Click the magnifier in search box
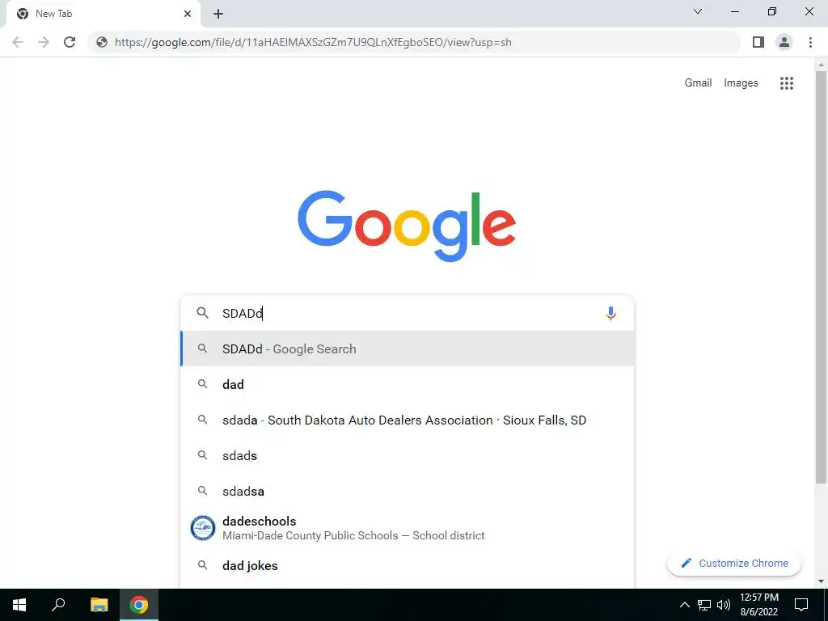The height and width of the screenshot is (621, 828). [x=203, y=313]
